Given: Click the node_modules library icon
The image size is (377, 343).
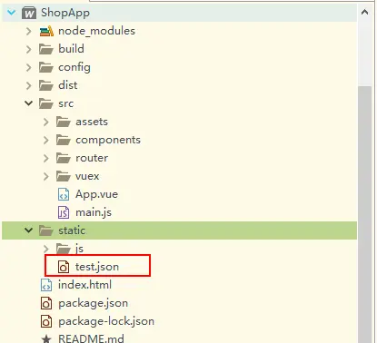Looking at the screenshot, I should (x=46, y=31).
